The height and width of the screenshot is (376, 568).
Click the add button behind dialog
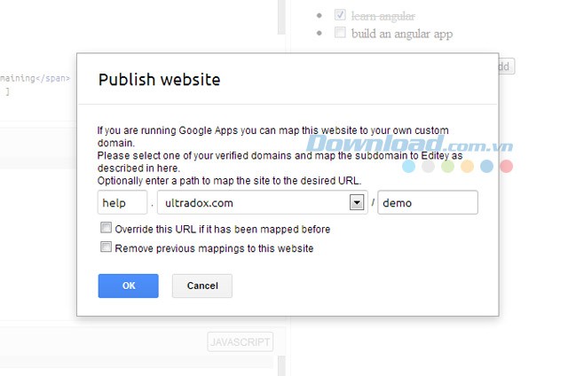[x=504, y=67]
